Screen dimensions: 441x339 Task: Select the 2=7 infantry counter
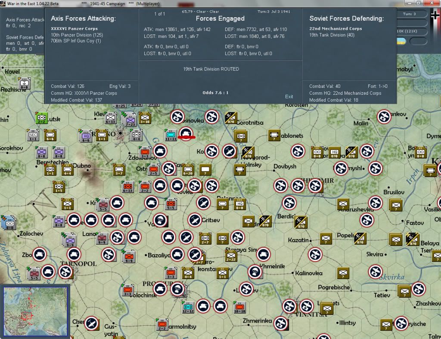point(205,239)
